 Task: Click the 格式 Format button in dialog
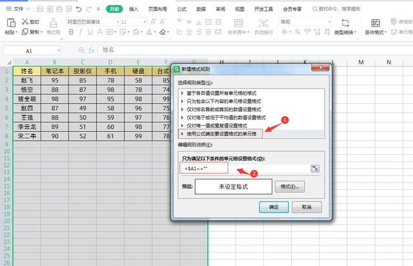coord(290,187)
